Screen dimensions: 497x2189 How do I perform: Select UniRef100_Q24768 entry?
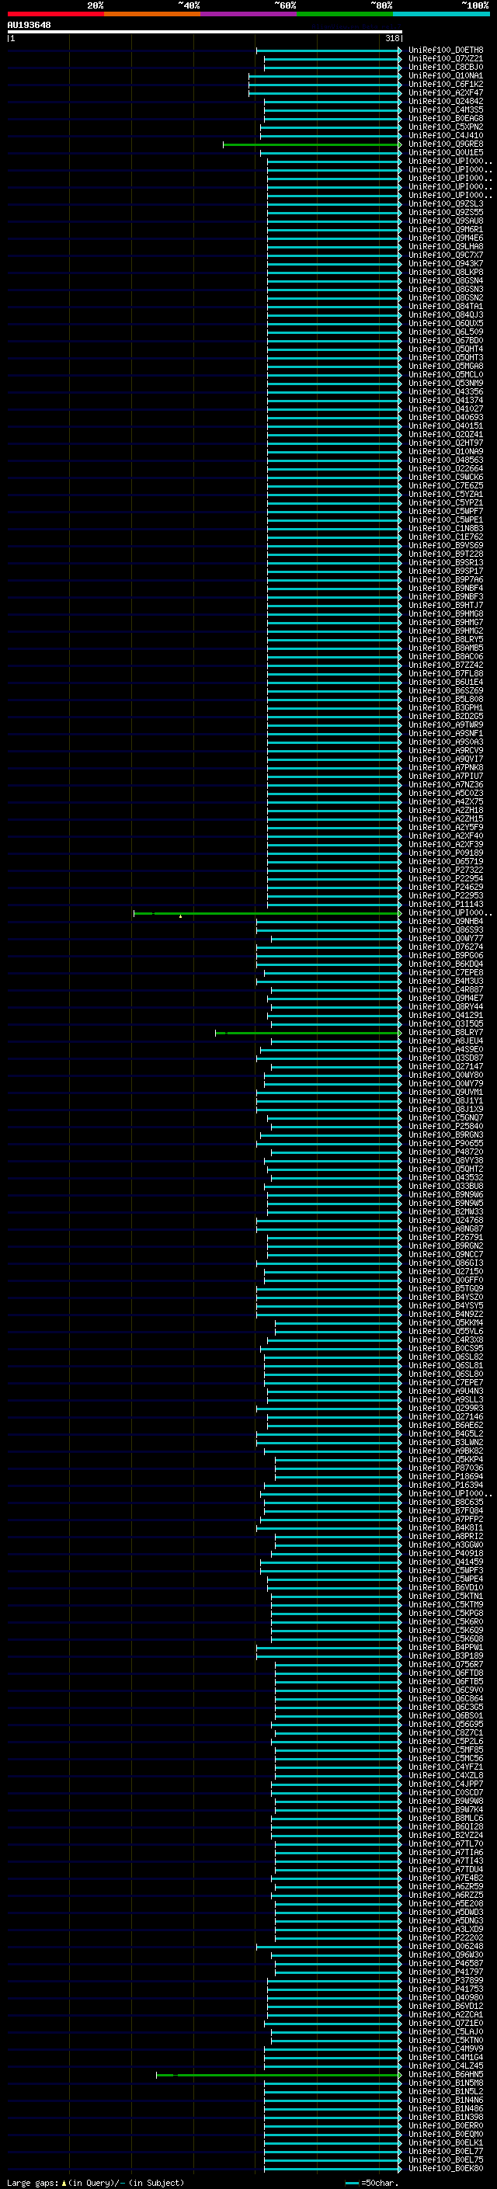(446, 1220)
